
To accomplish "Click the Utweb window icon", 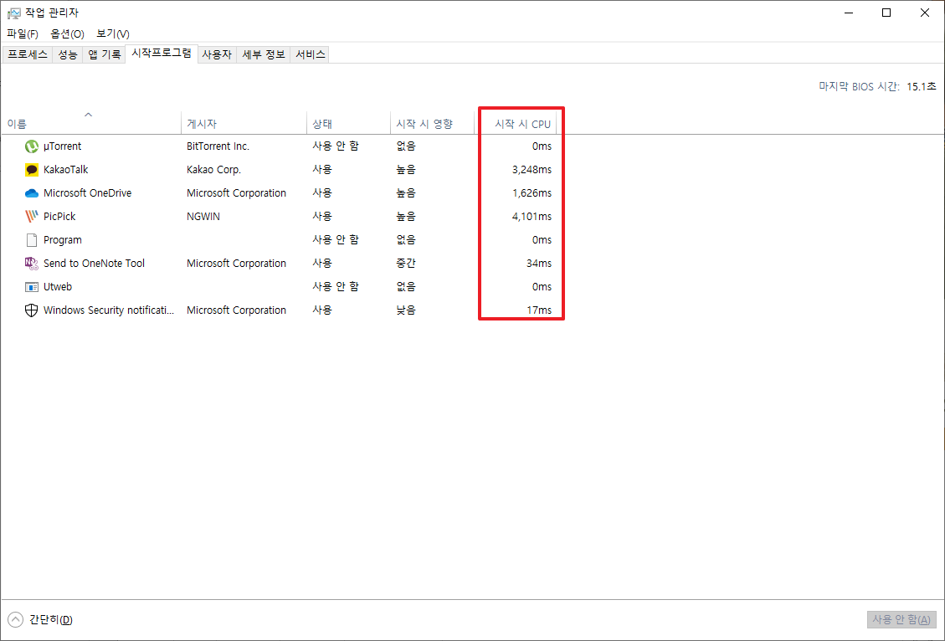I will click(31, 287).
